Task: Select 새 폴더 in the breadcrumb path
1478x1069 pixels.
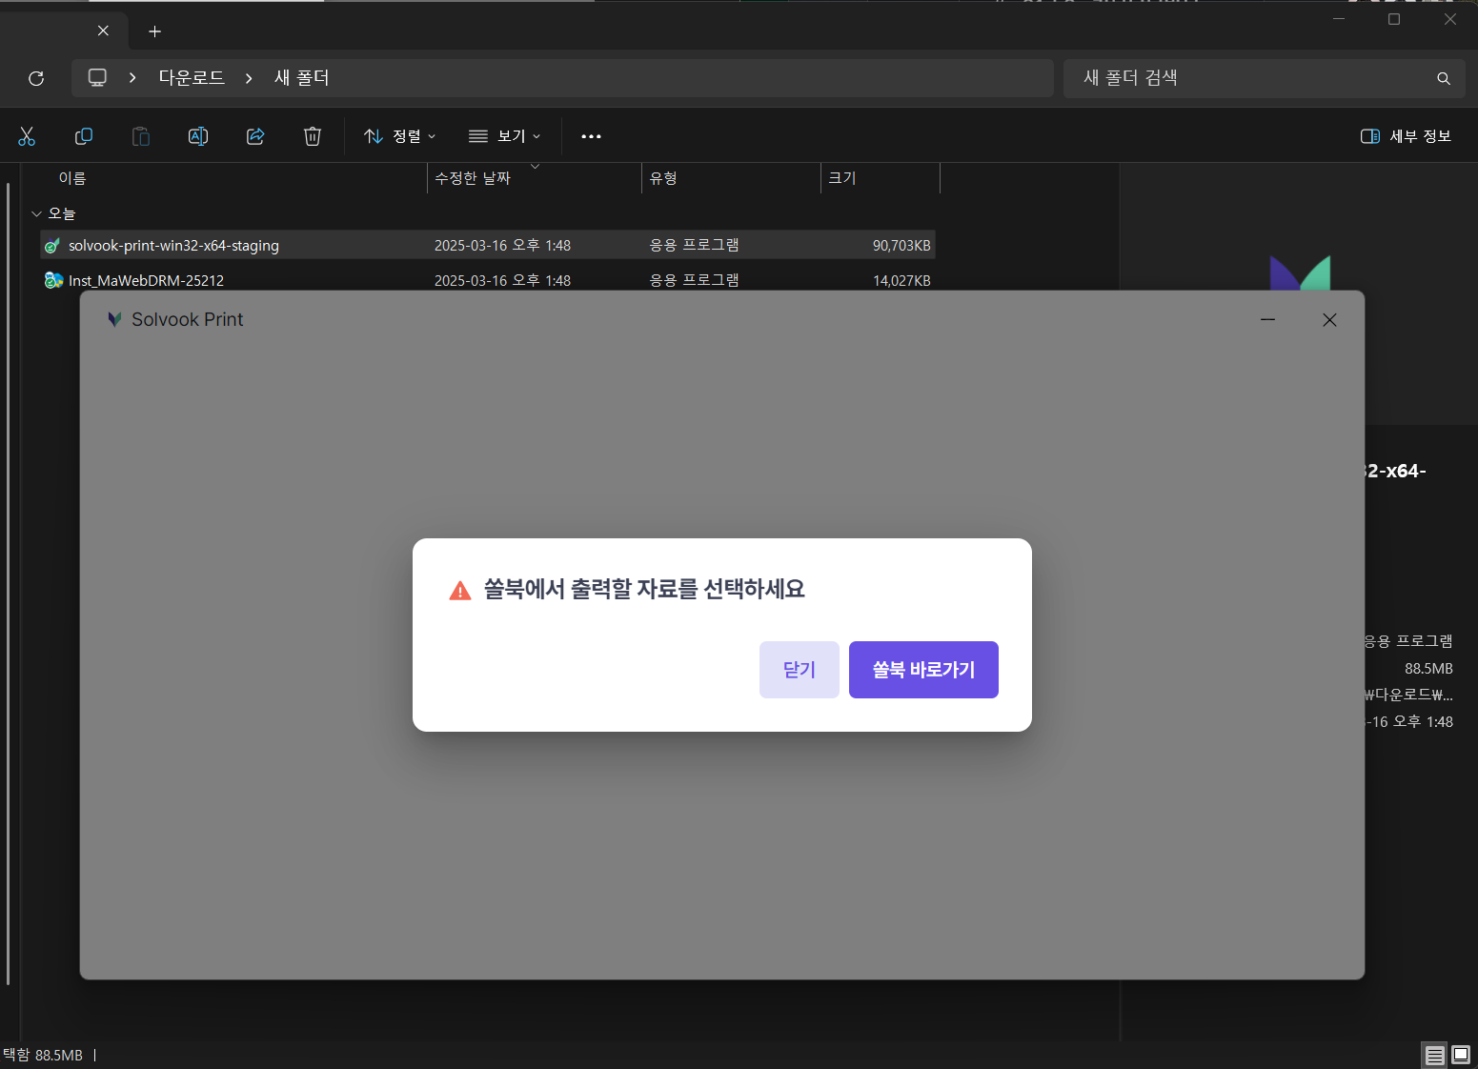Action: (x=301, y=78)
